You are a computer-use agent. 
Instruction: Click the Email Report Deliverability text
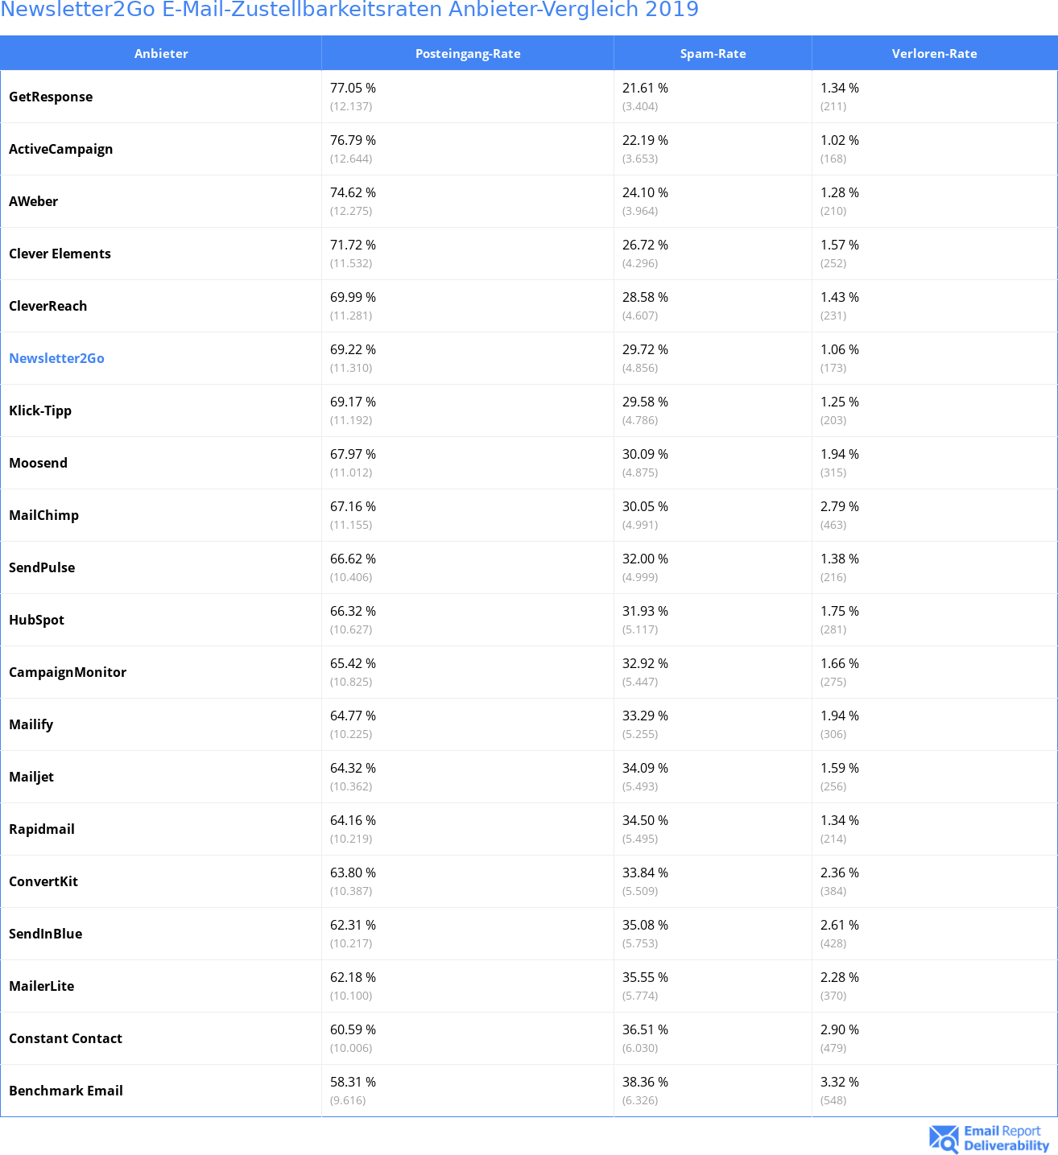(1006, 1138)
